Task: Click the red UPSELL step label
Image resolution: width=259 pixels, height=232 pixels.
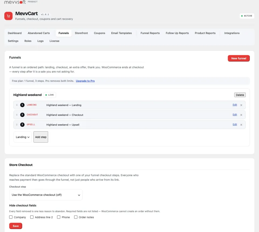Action: click(x=31, y=125)
